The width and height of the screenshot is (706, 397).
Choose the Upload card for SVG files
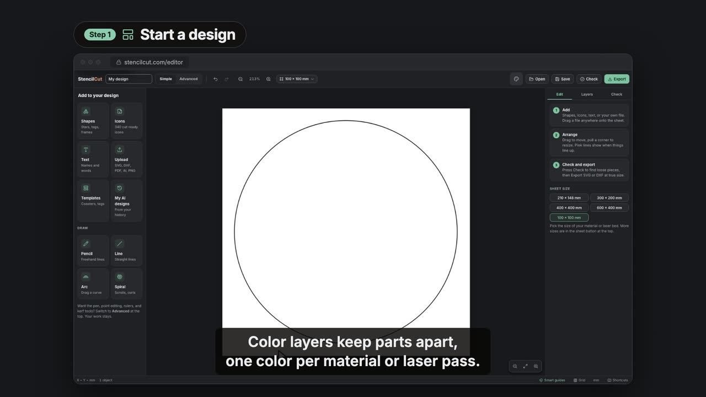pos(126,159)
